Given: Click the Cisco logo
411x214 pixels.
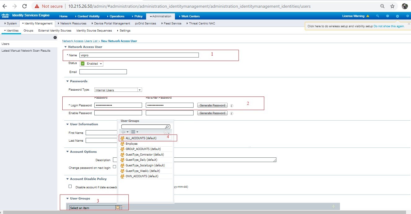Looking at the screenshot, I should coord(5,15).
